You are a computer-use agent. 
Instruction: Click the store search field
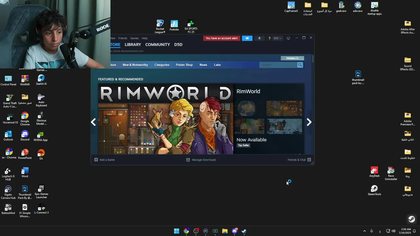click(x=278, y=65)
